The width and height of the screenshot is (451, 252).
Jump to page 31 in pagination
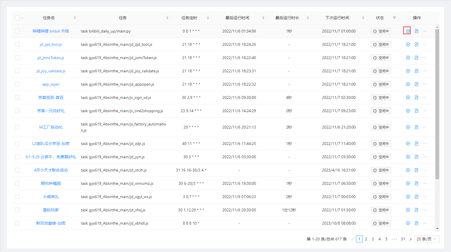[403, 239]
